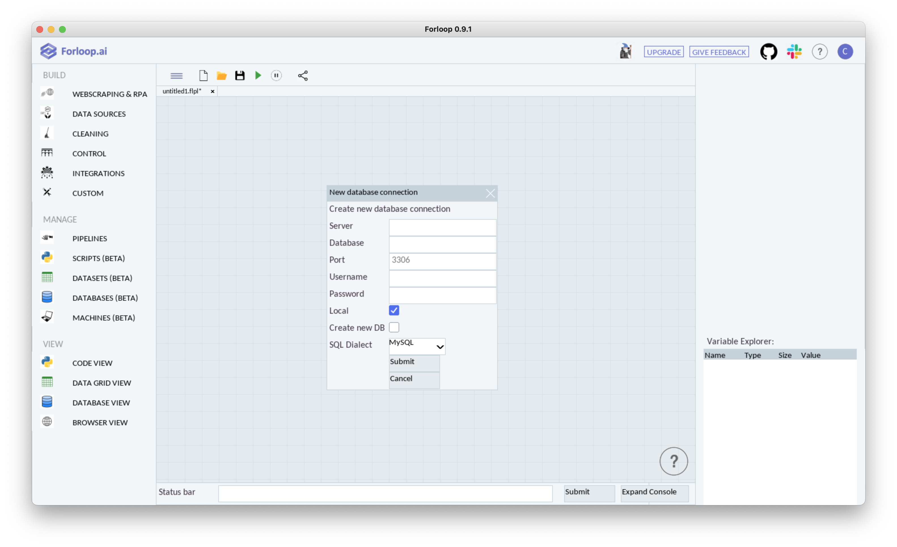Save pipeline with floppy disk icon
Image resolution: width=897 pixels, height=547 pixels.
(240, 76)
